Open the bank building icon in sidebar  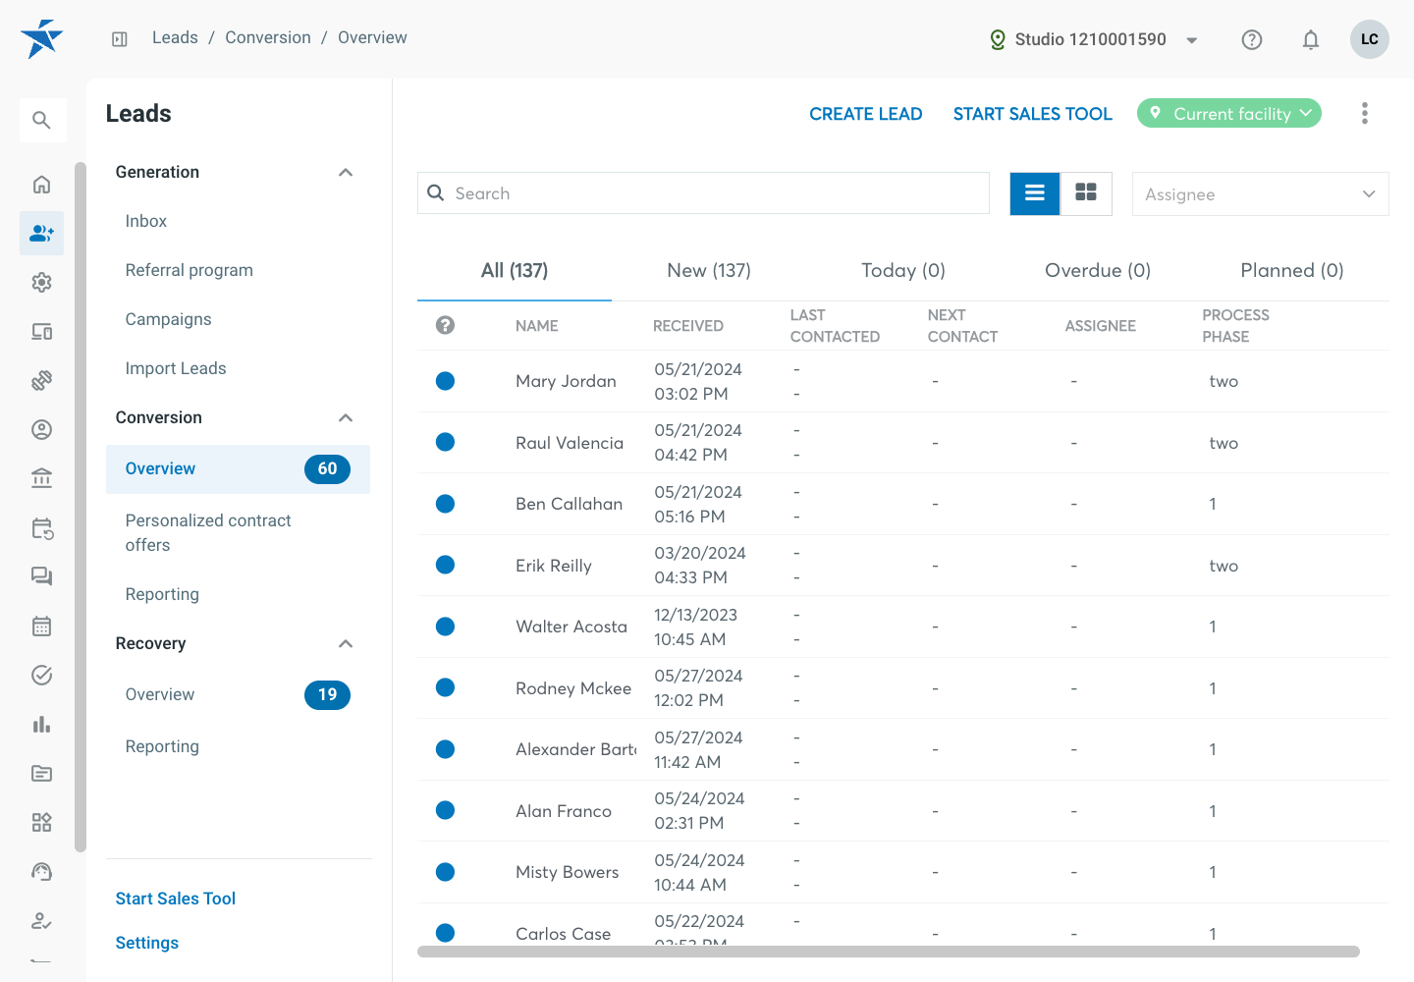(41, 479)
